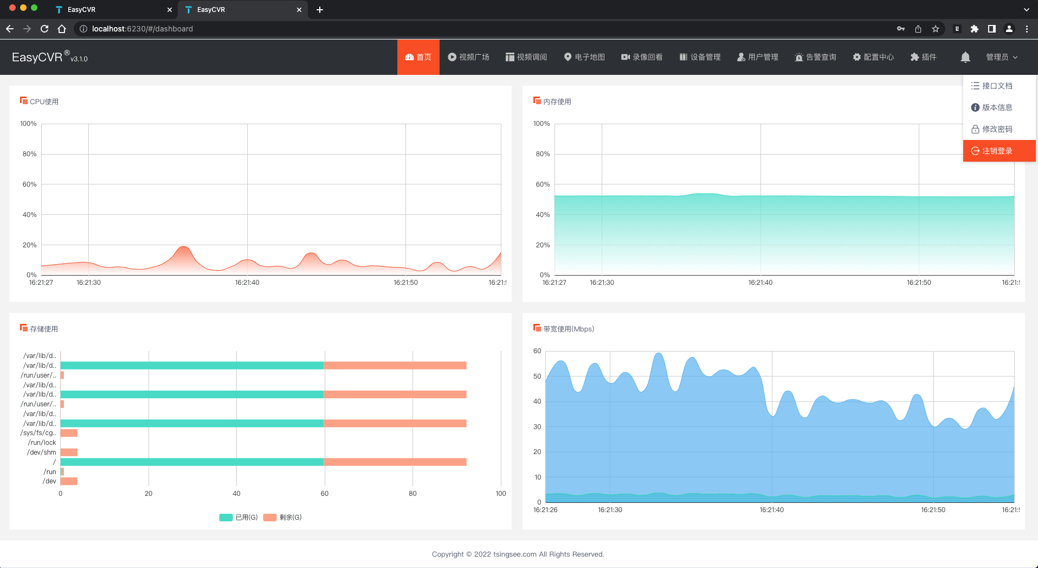Select 版本信息 version info
This screenshot has width=1038, height=568.
[x=999, y=107]
